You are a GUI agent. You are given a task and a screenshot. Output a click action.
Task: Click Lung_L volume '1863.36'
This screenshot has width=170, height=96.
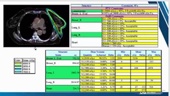pyautogui.click(x=75, y=73)
